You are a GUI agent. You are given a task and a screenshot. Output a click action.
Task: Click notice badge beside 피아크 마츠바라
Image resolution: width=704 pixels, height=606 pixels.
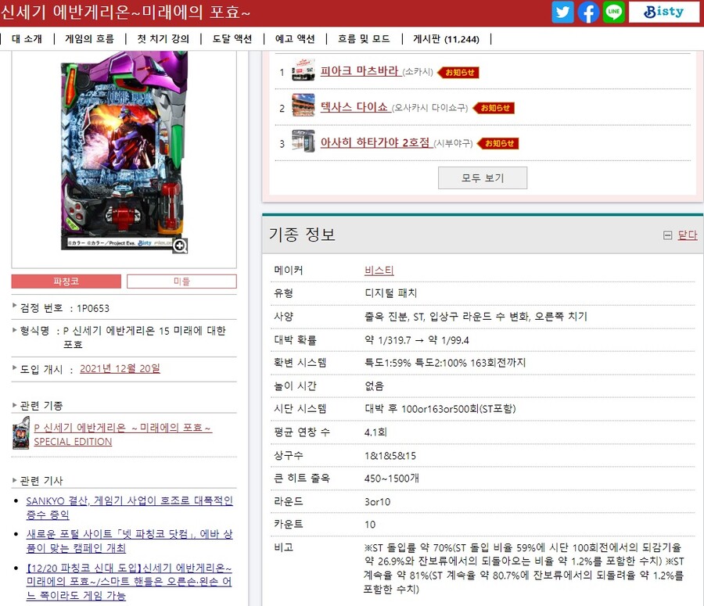tap(458, 72)
